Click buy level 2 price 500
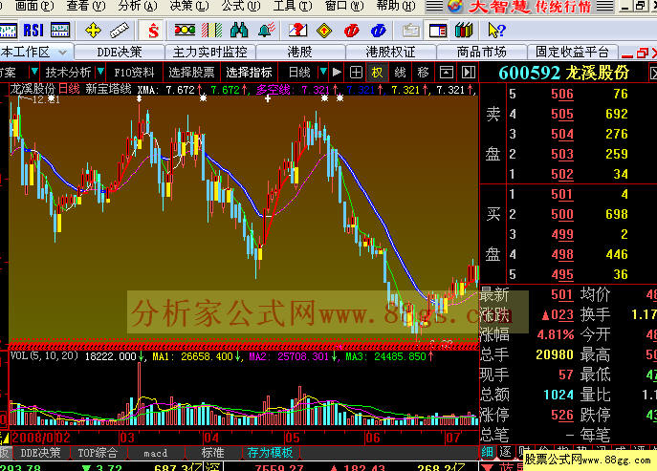Screen dimensions: 657x471 [x=562, y=214]
